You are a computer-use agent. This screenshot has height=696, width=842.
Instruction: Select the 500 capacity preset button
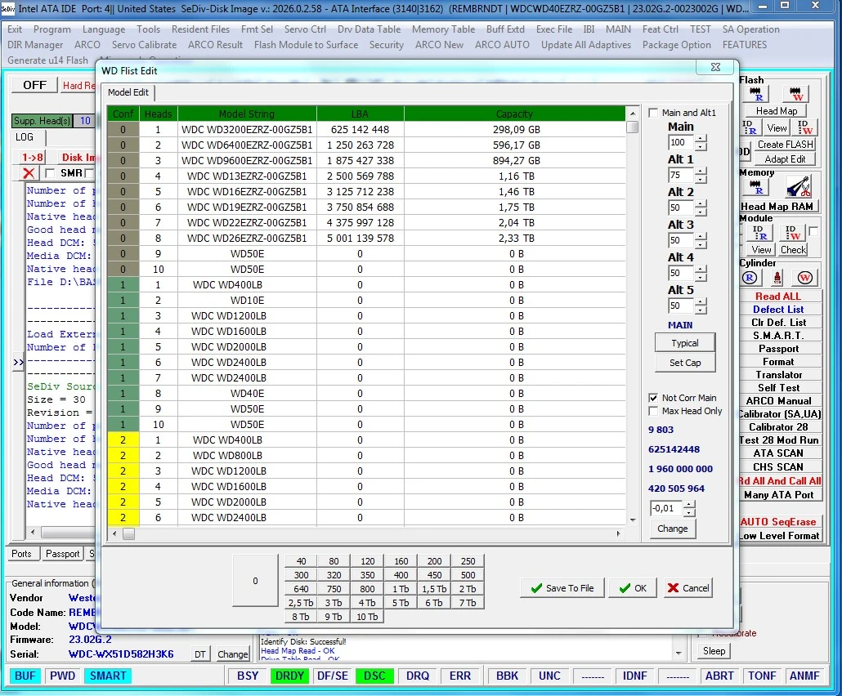click(x=468, y=575)
